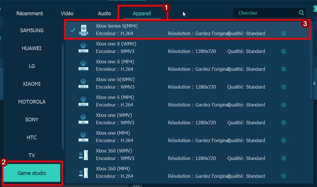Select the Xbox one X (MP4) preset name
The image size is (317, 187).
pyautogui.click(x=115, y=62)
